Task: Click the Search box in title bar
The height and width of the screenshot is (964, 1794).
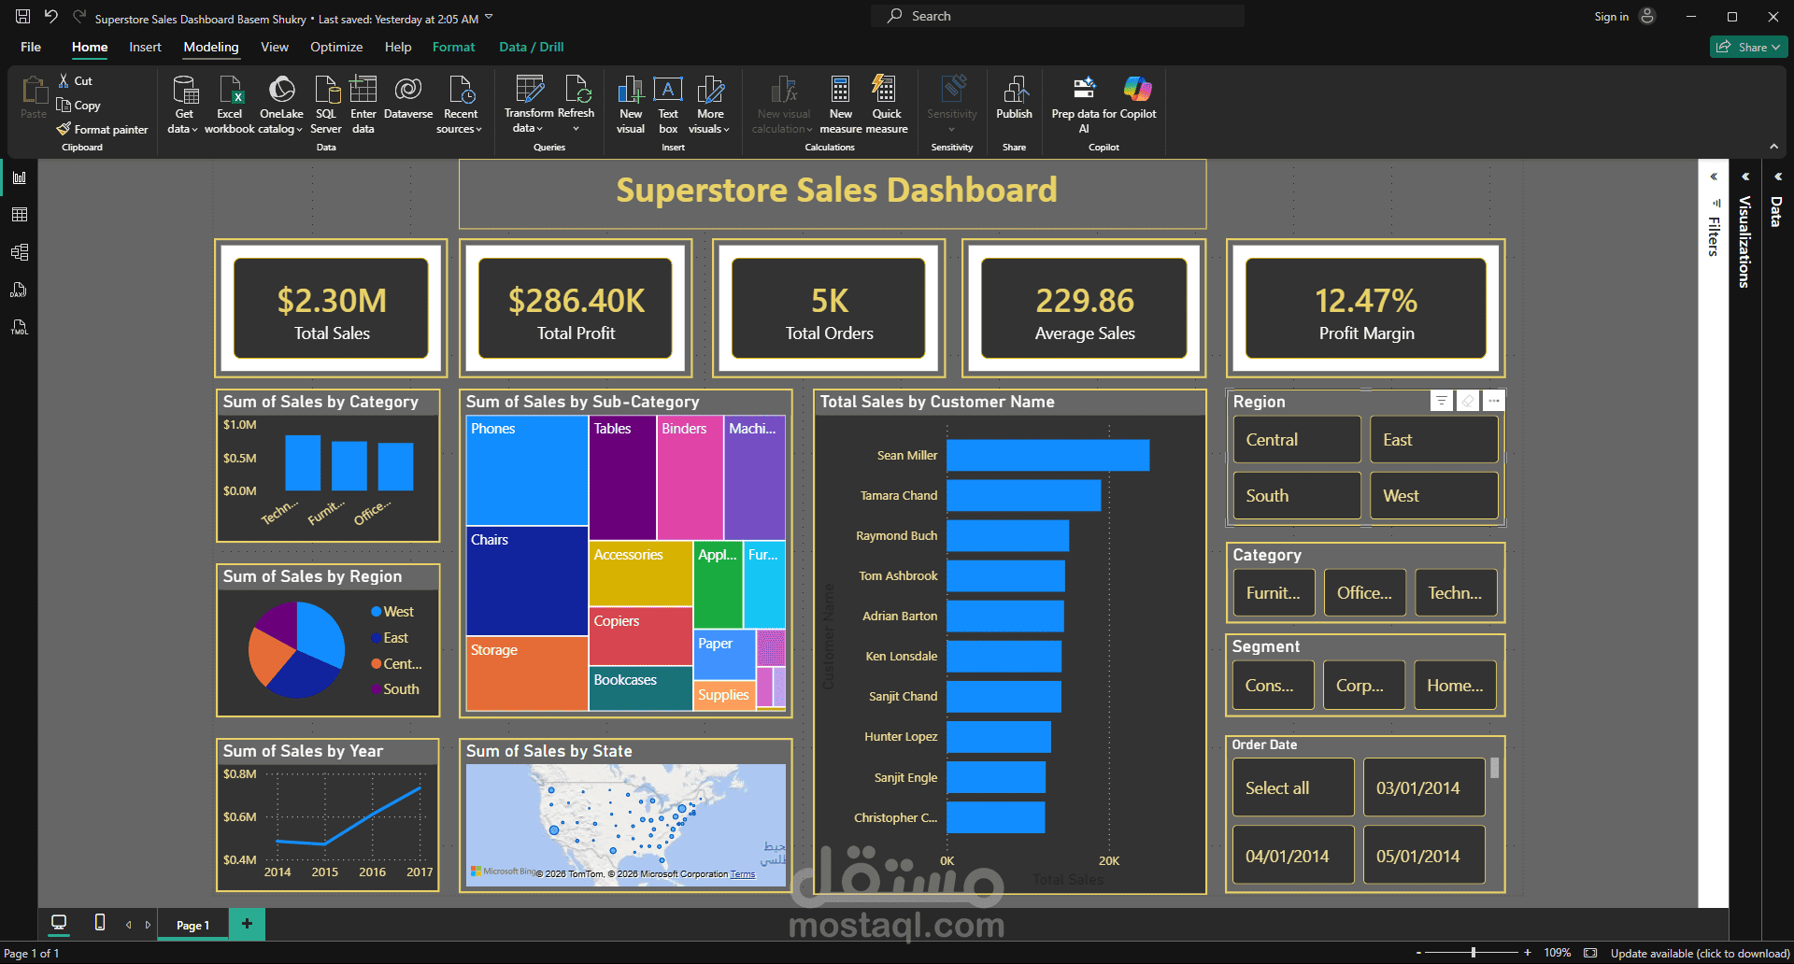Action: click(1058, 16)
